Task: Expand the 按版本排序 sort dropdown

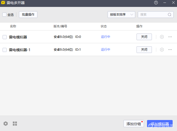Action: coord(121,15)
